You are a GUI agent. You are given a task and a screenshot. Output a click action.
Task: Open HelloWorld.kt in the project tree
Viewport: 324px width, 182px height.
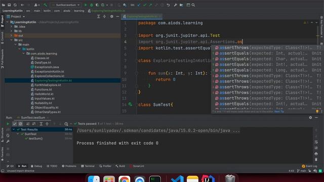pyautogui.click(x=44, y=94)
